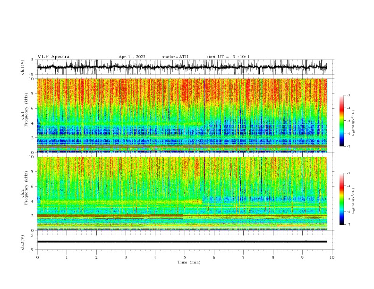Click the time axis tick label "6"

[214, 257]
